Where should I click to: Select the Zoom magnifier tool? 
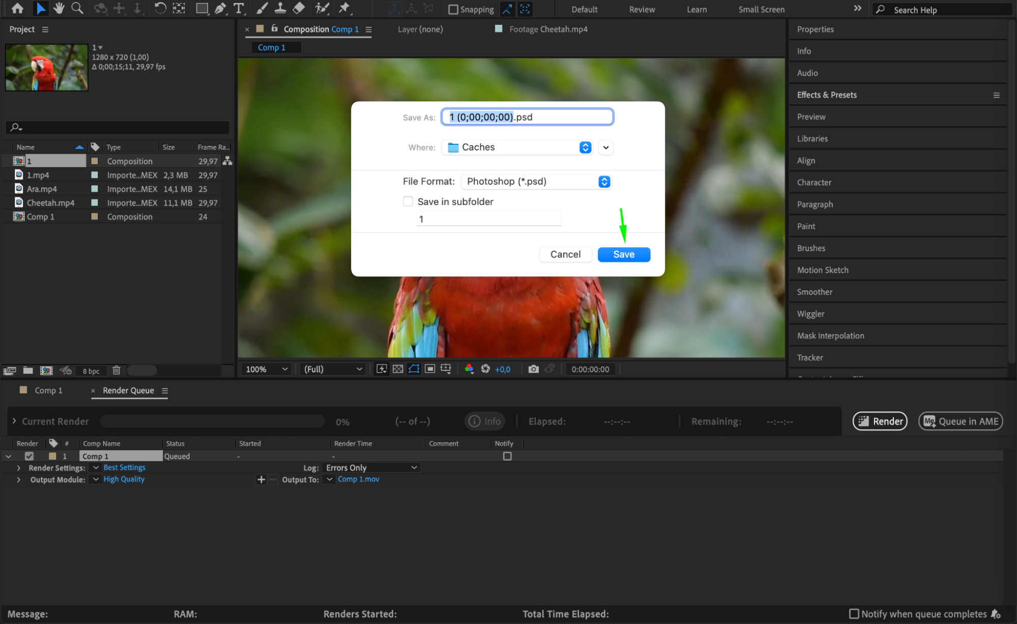pyautogui.click(x=77, y=8)
